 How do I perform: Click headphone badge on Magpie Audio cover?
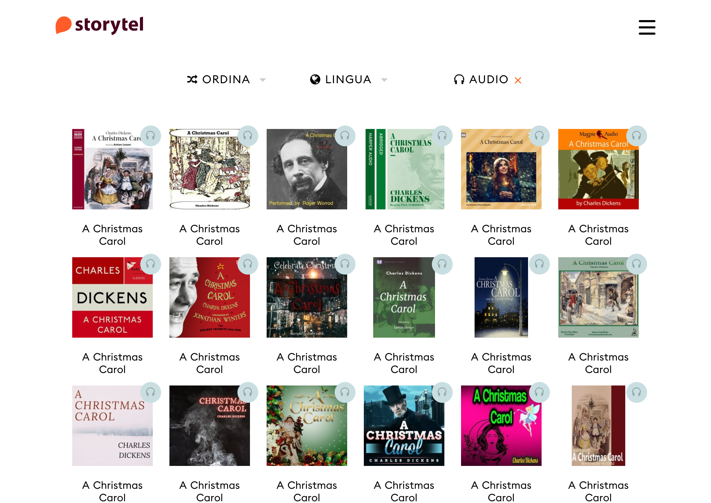(x=636, y=136)
